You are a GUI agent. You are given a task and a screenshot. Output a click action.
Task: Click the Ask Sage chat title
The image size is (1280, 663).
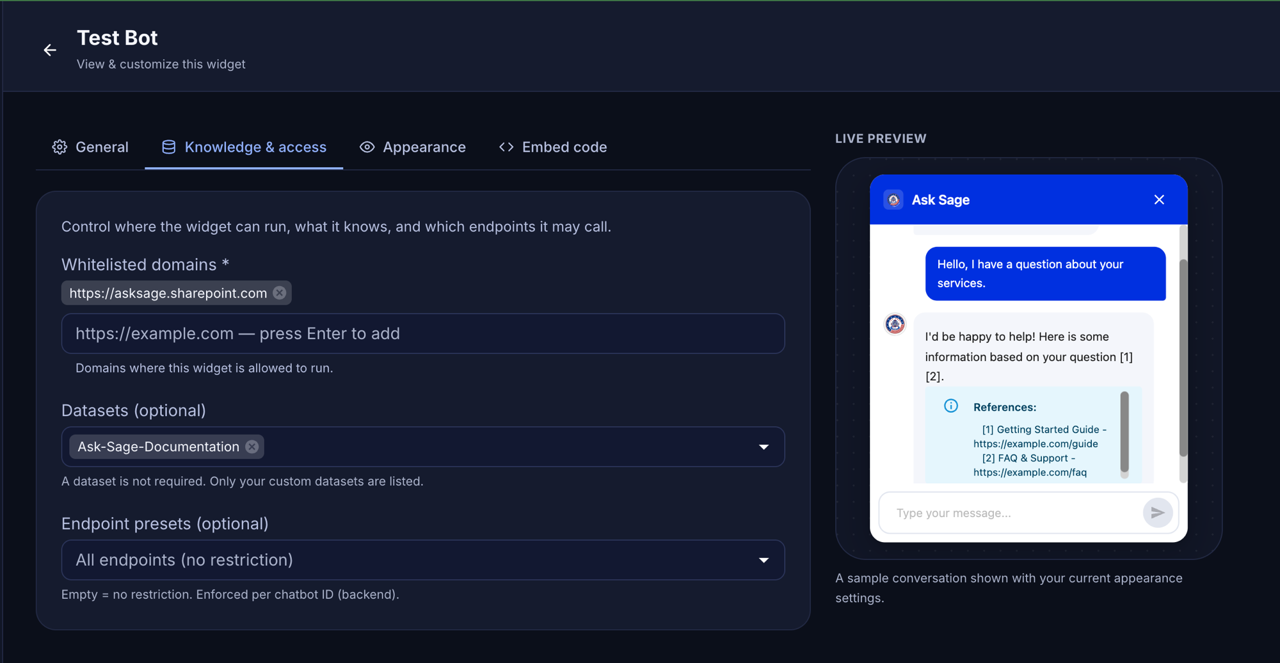940,200
